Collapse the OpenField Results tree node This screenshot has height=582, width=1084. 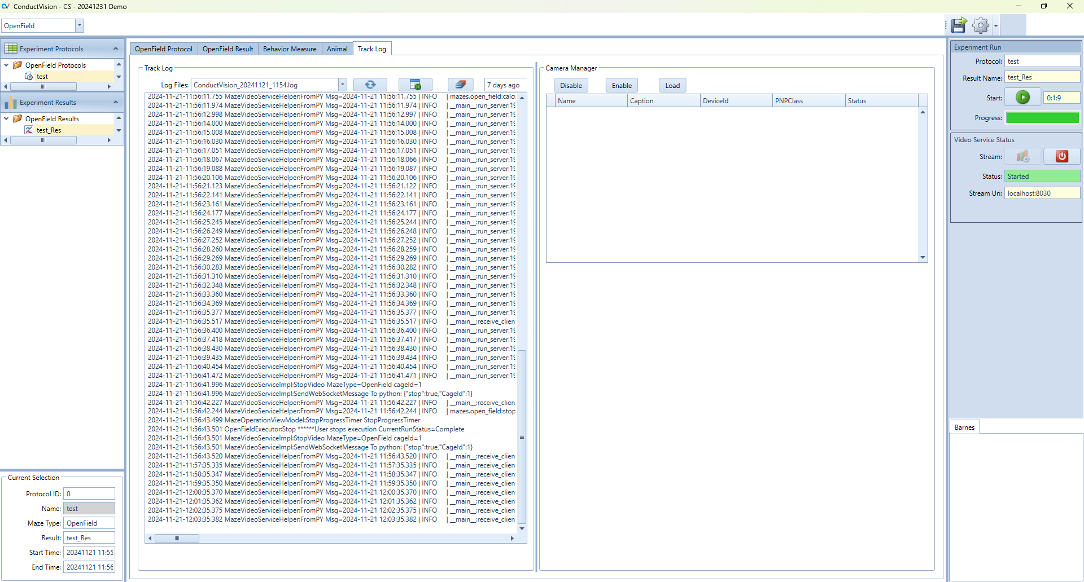[x=6, y=118]
